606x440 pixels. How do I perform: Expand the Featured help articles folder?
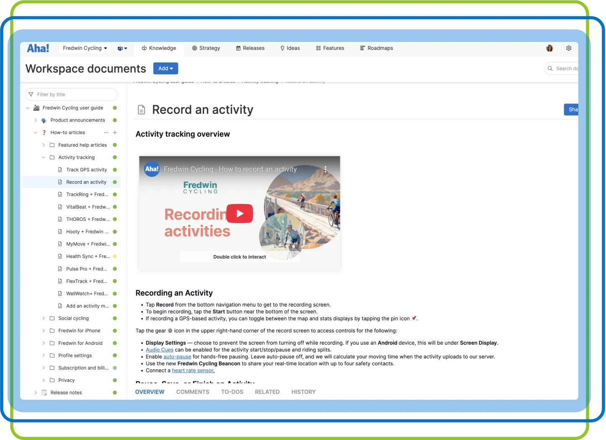click(44, 145)
